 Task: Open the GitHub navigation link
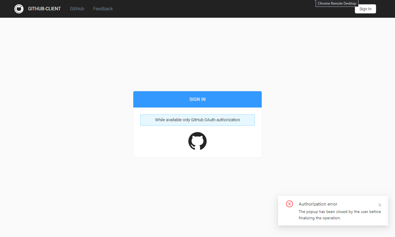tap(77, 9)
